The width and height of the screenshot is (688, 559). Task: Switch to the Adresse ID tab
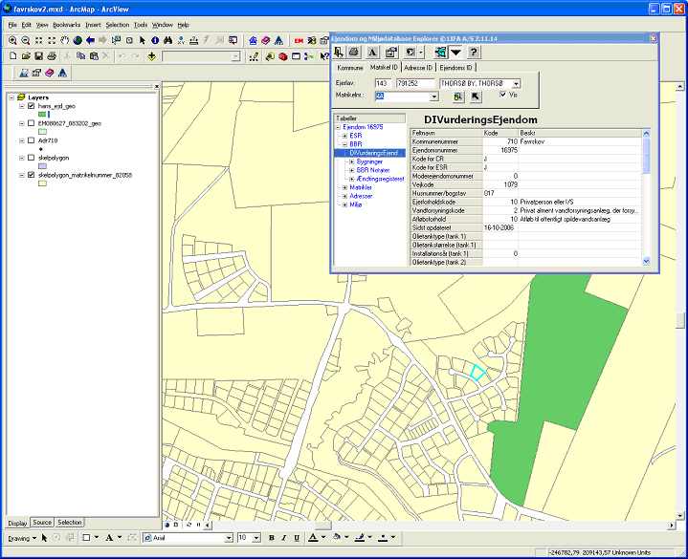418,68
